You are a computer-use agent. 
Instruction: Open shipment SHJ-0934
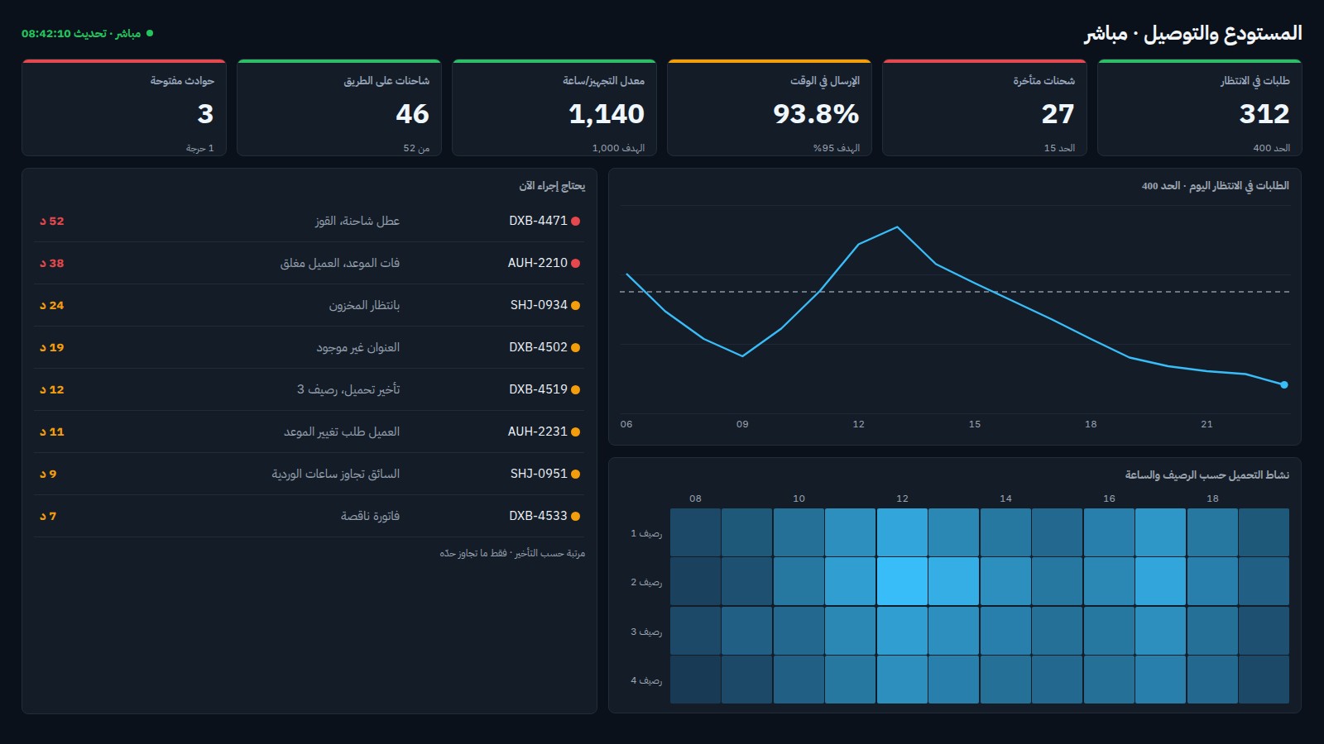click(x=539, y=305)
